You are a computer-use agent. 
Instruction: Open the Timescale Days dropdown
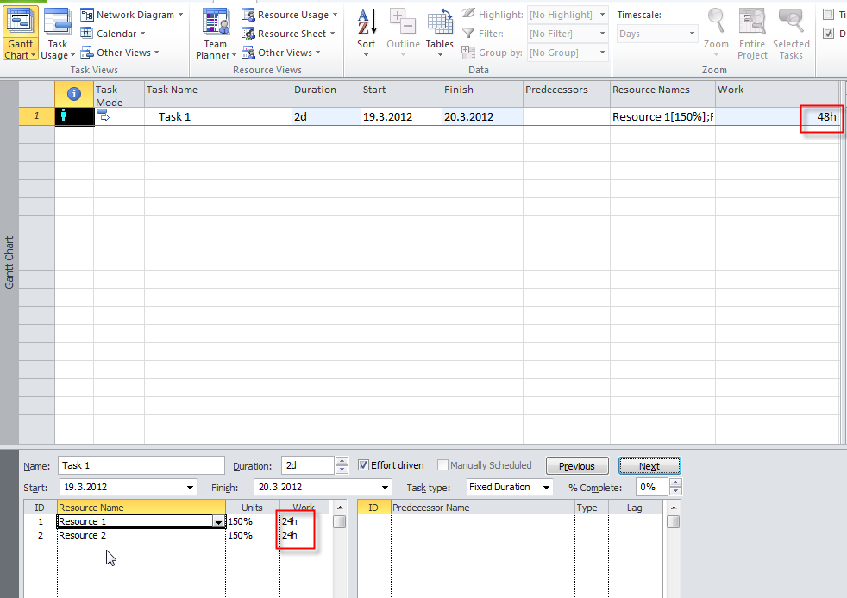pyautogui.click(x=691, y=34)
